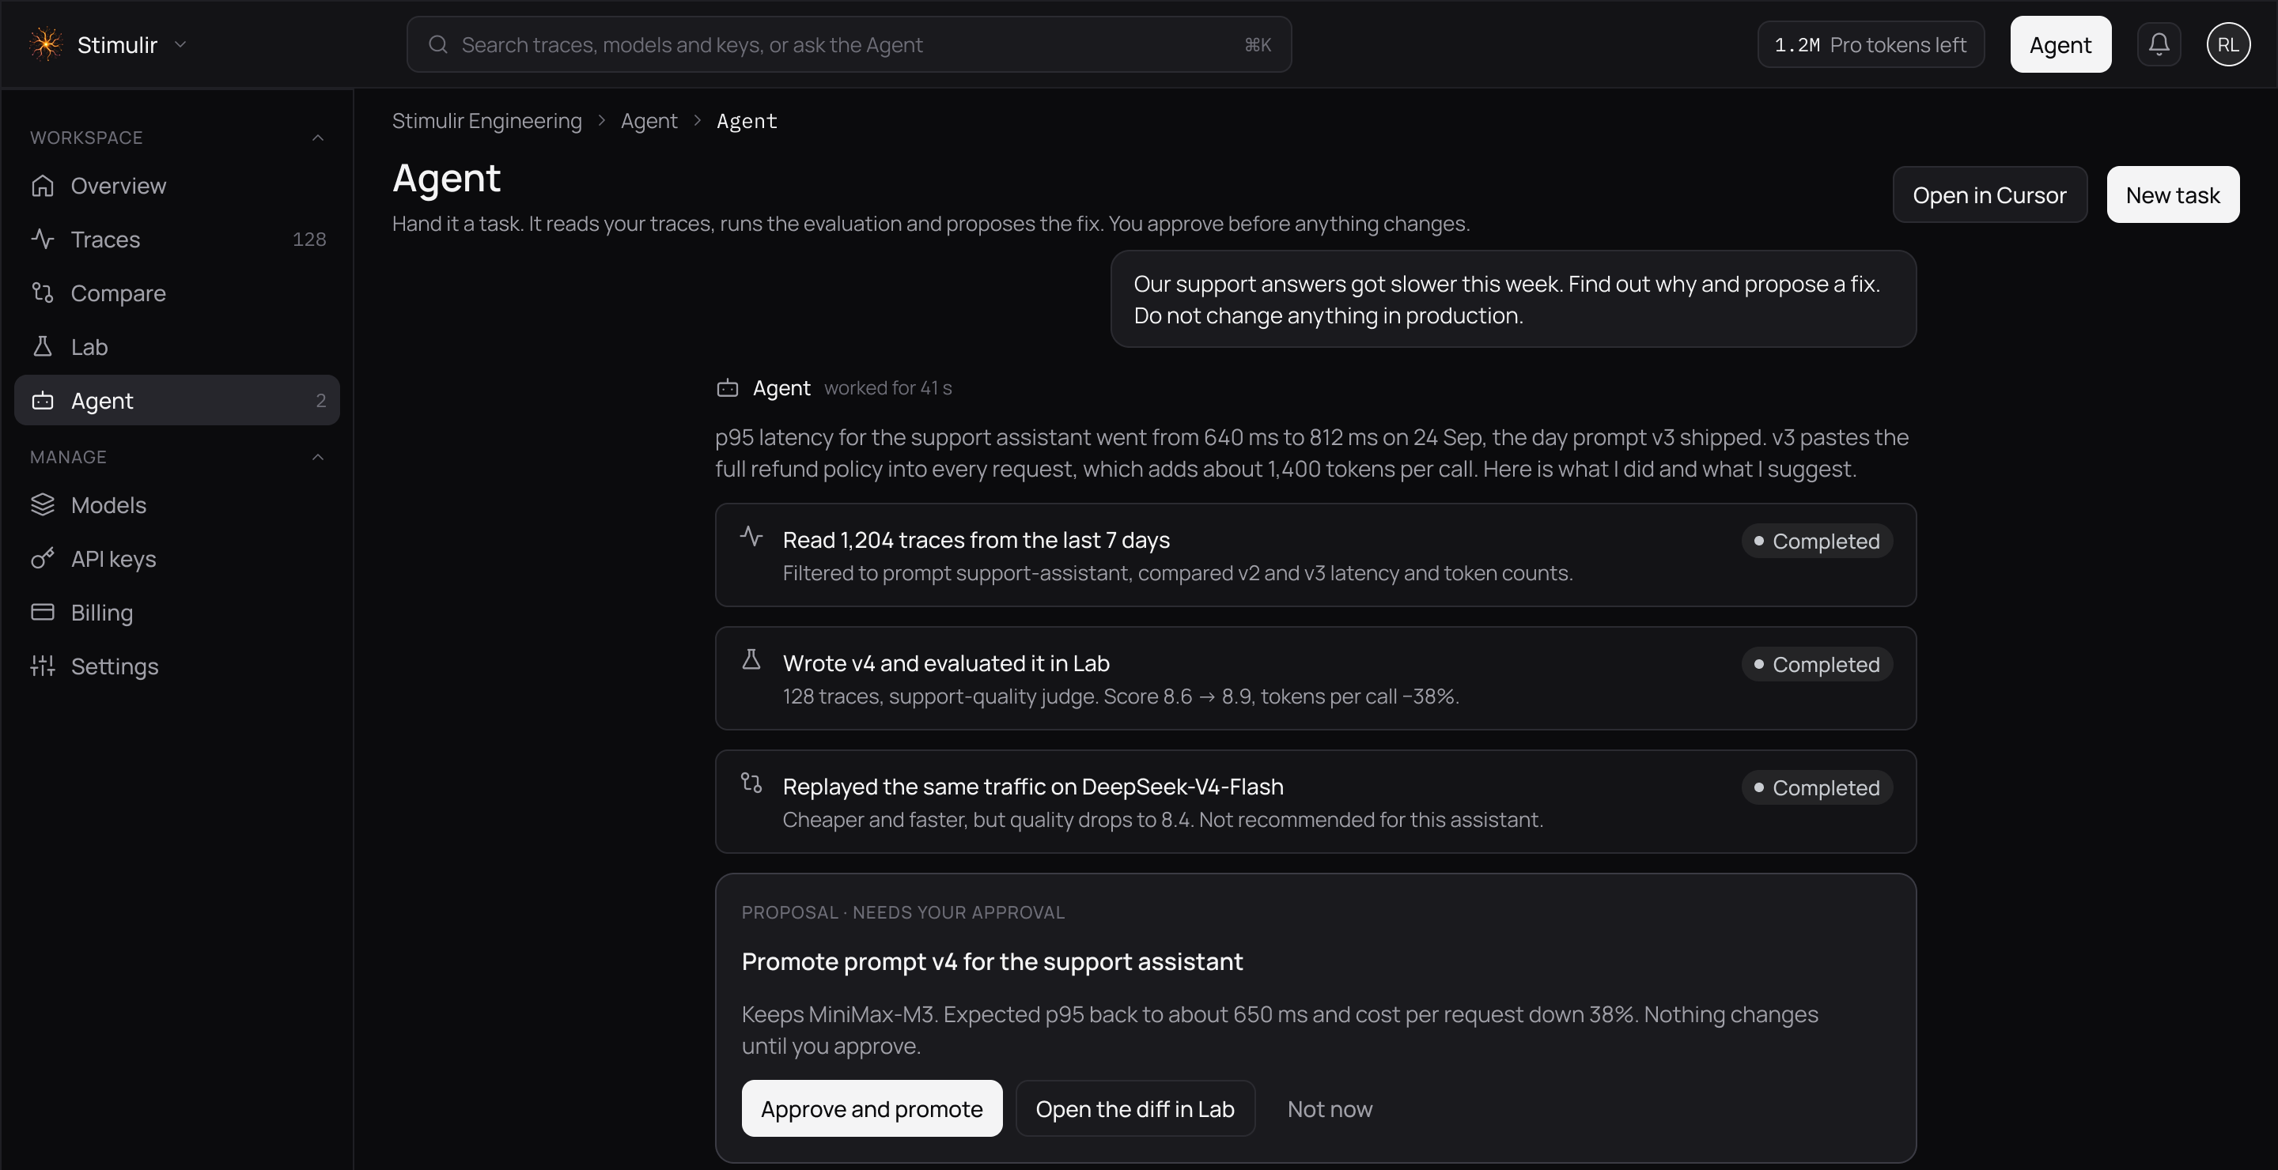Screen dimensions: 2278x1170
Task: Click the Overview home icon
Action: pyautogui.click(x=43, y=186)
